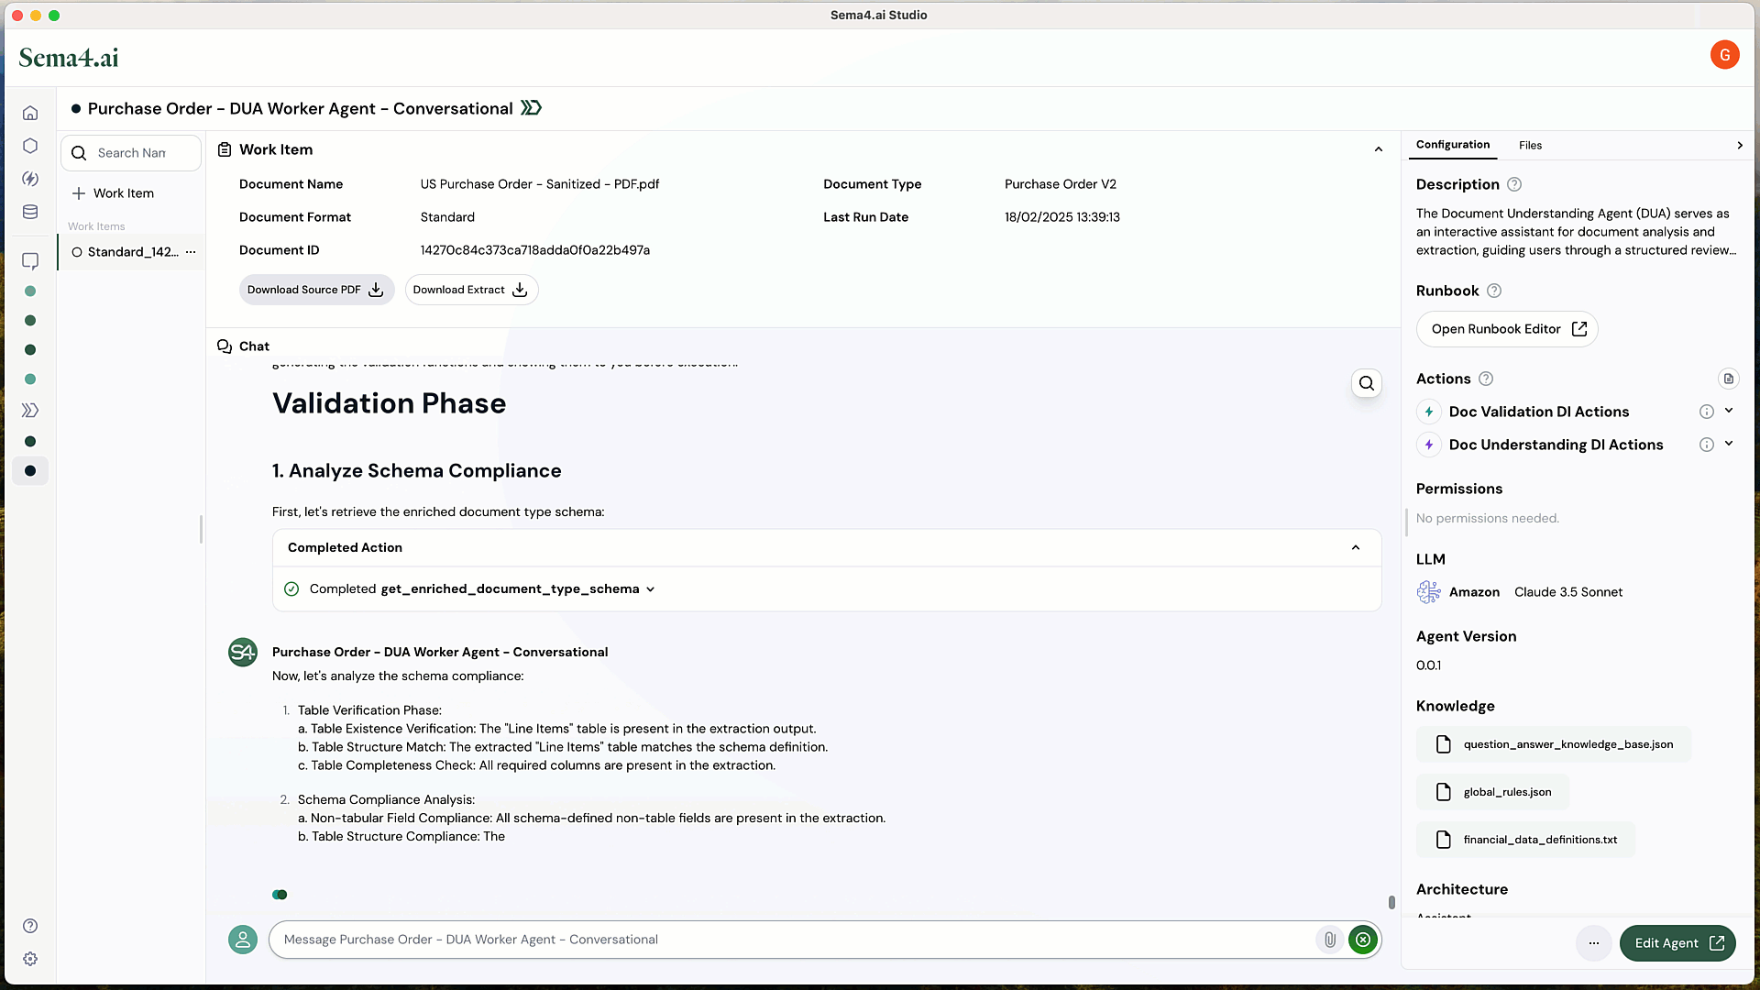Click the Purchase Order V2 document type

pyautogui.click(x=1060, y=184)
